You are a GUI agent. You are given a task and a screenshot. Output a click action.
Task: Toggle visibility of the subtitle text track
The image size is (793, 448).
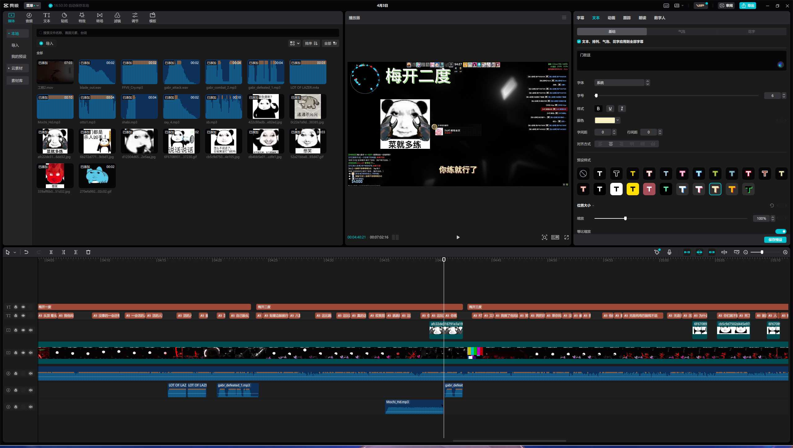[23, 316]
